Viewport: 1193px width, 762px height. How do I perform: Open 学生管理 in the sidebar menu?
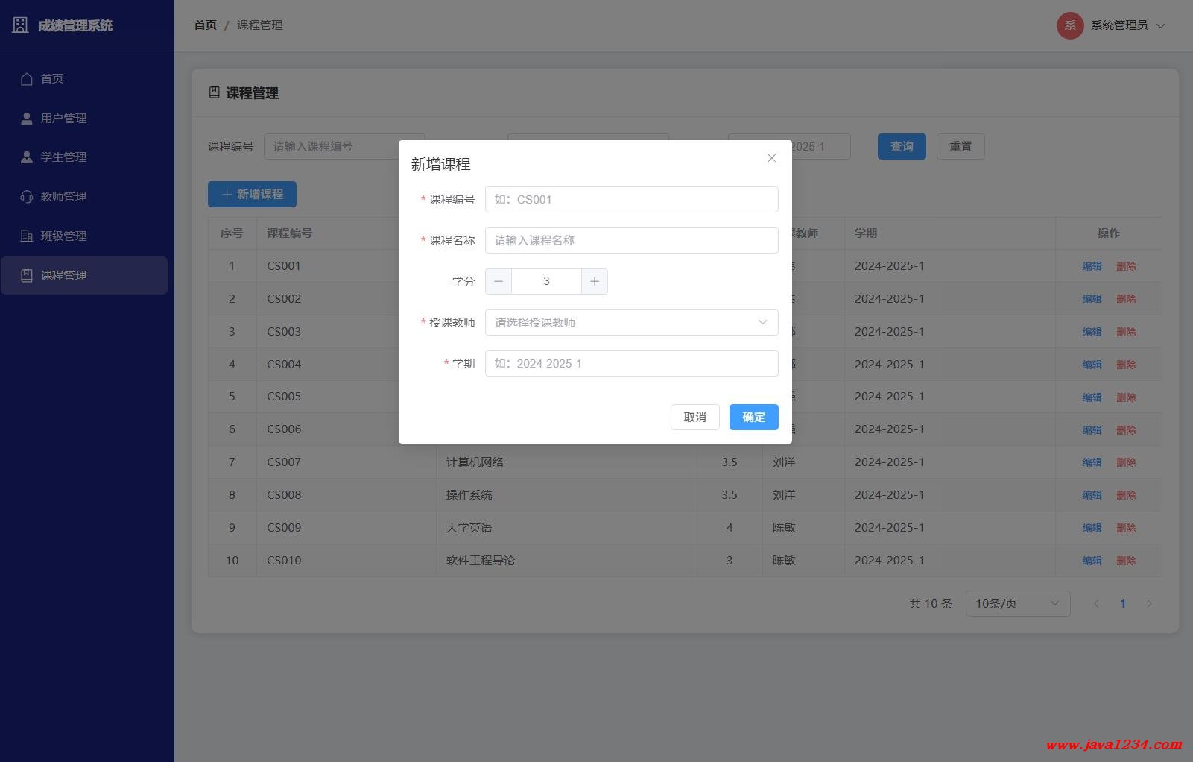tap(63, 157)
